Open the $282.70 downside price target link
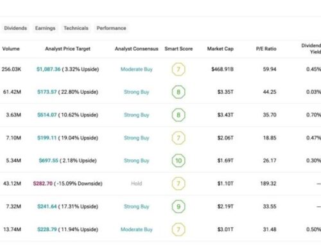This screenshot has height=246, width=321. [x=42, y=184]
